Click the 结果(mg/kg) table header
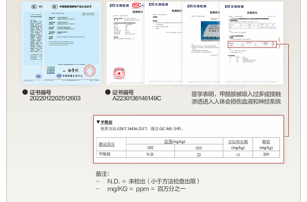The image size is (307, 202). click(x=175, y=141)
